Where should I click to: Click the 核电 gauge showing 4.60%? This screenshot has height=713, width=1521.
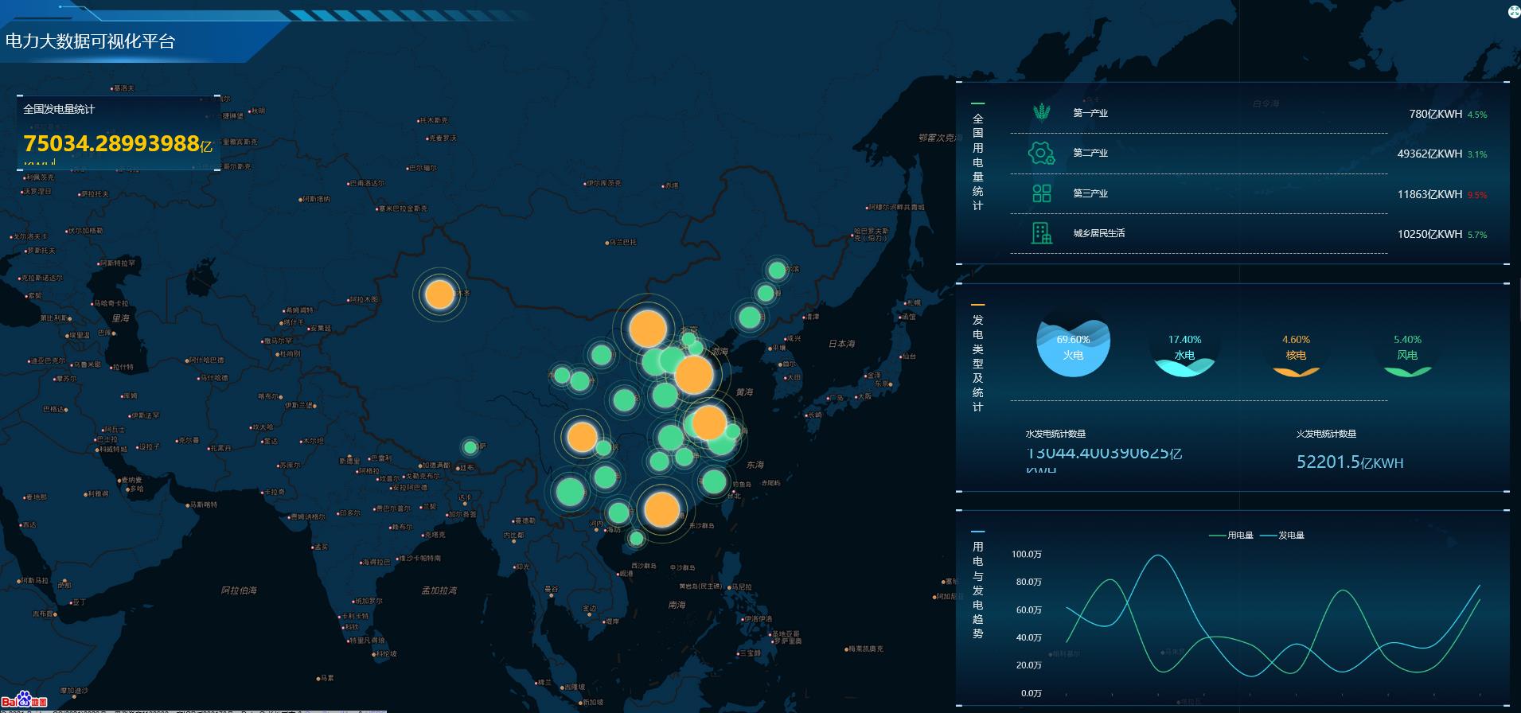pyautogui.click(x=1296, y=348)
